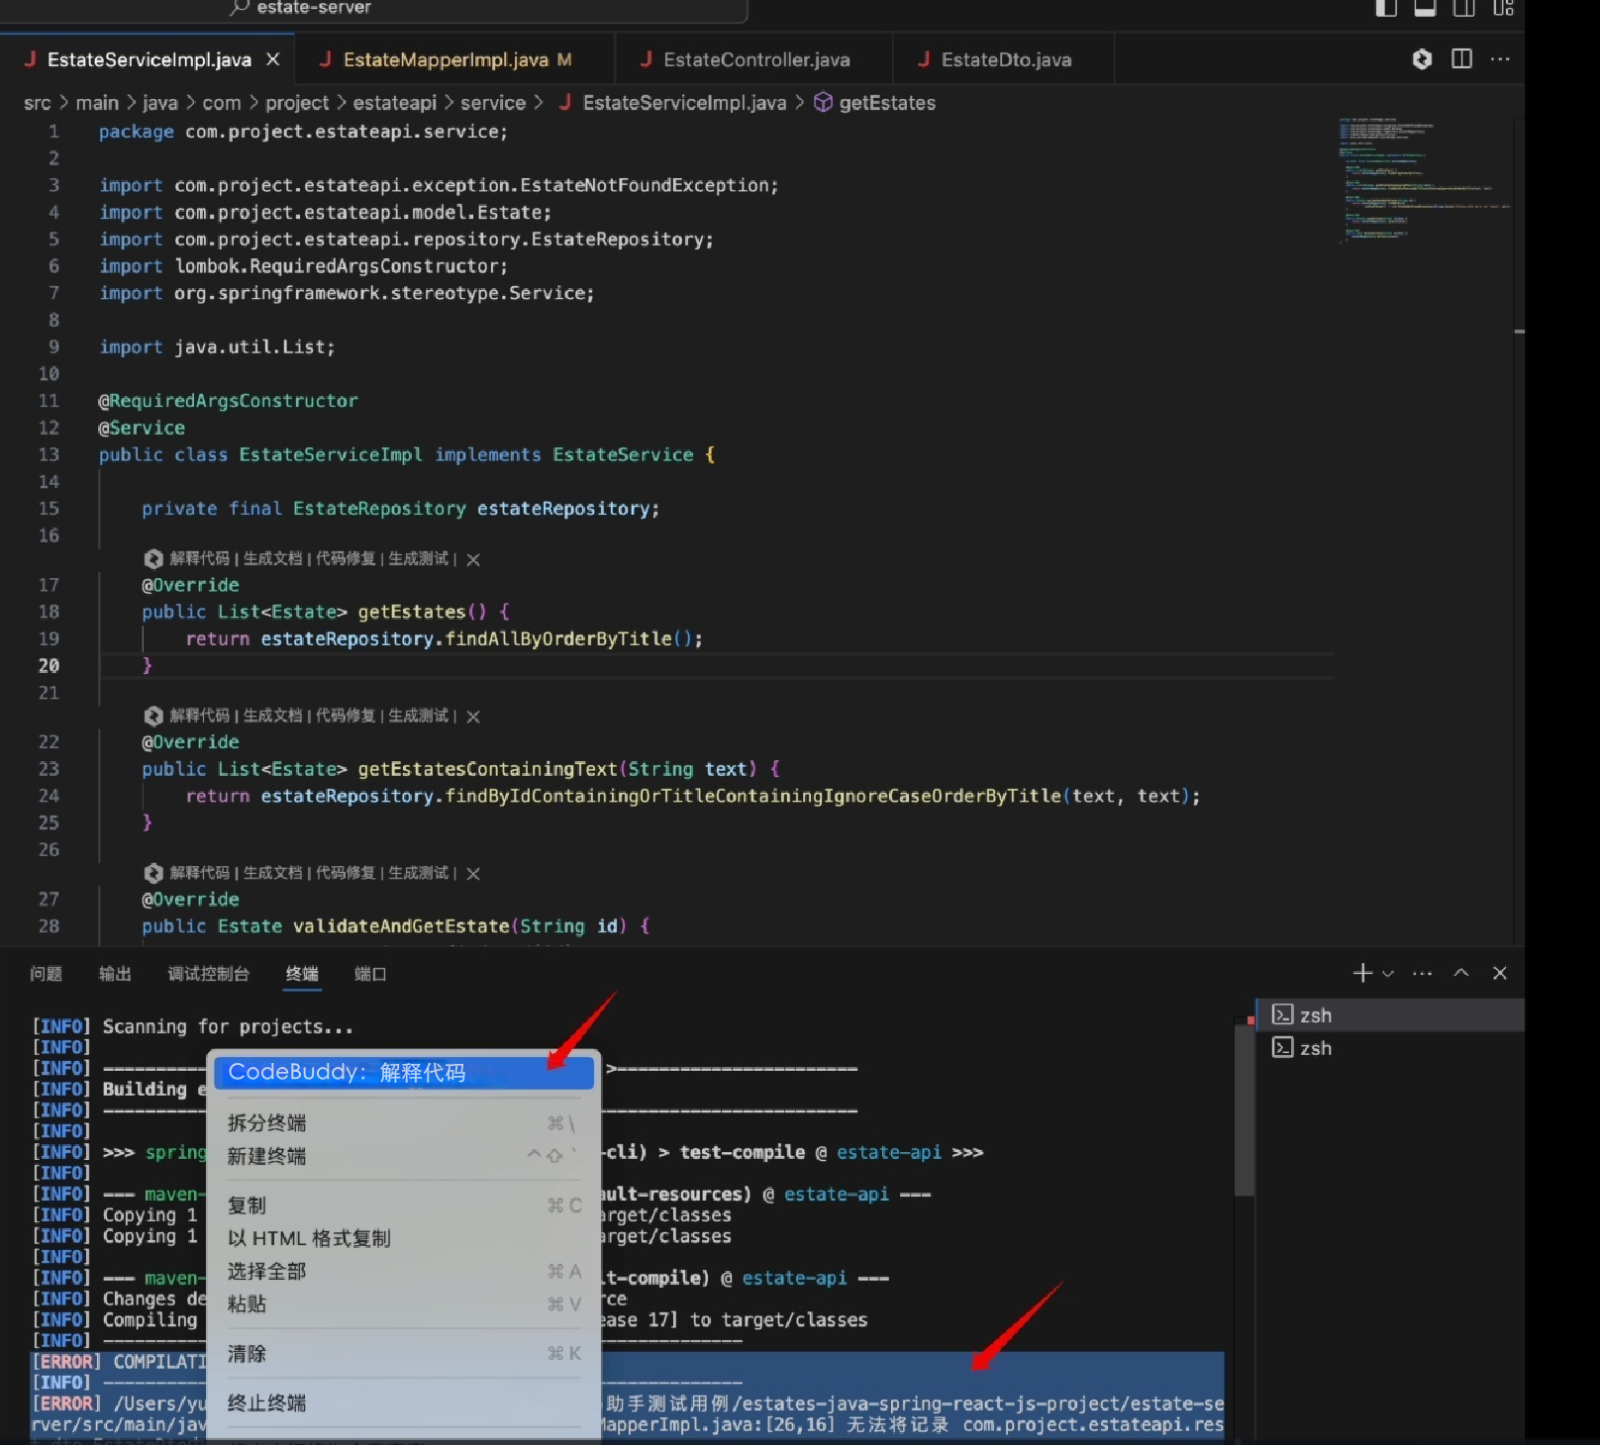Click 代码修复 code lens above validateAndGetEstate
1600x1445 pixels.
point(346,873)
